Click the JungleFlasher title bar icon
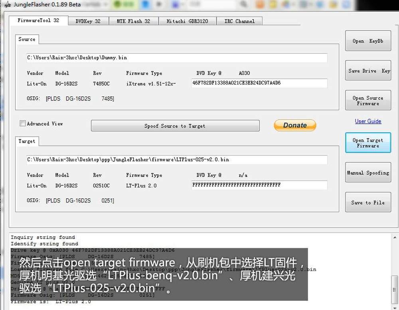The height and width of the screenshot is (310, 399). pyautogui.click(x=8, y=4)
